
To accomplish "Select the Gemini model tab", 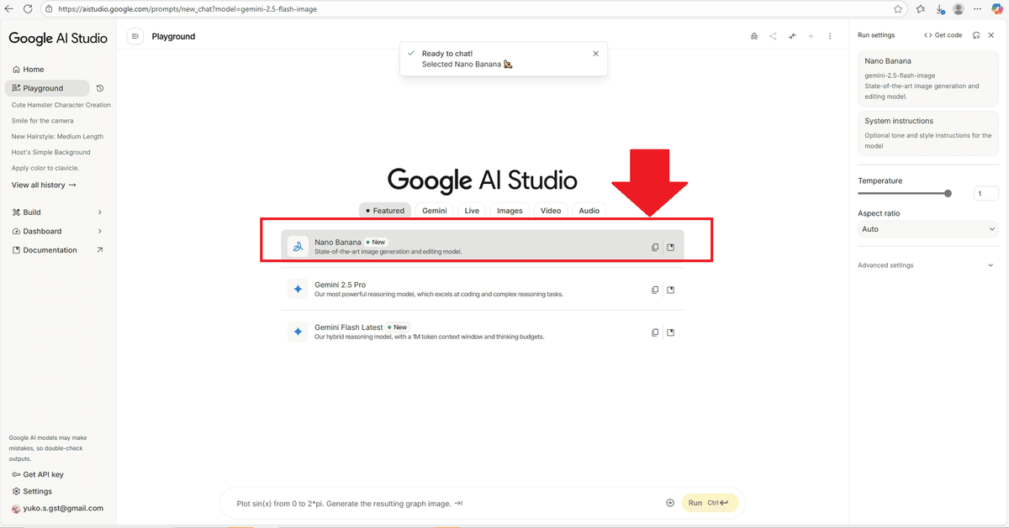I will click(435, 211).
